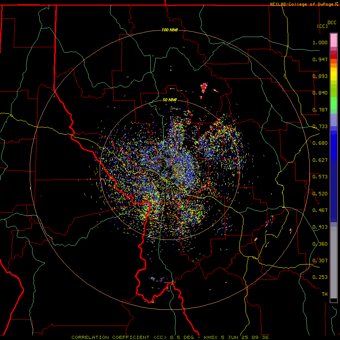Click the 0.413 legend value
Image resolution: width=340 pixels, height=340 pixels.
click(x=320, y=227)
